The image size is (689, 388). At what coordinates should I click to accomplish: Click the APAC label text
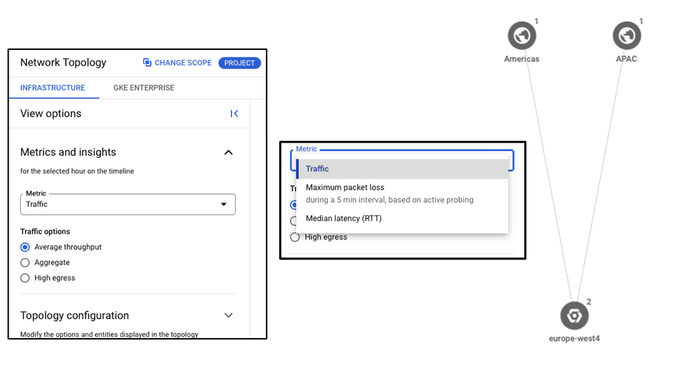626,59
